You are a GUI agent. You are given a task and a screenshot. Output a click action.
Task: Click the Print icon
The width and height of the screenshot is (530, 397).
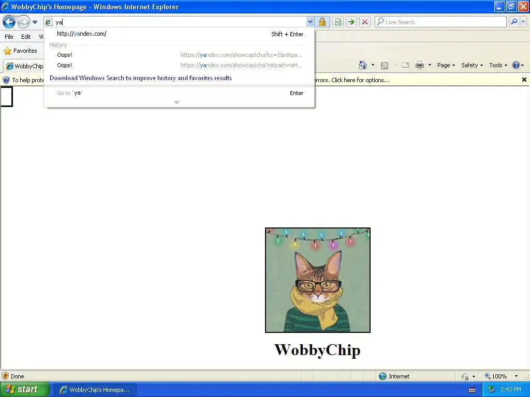point(419,65)
